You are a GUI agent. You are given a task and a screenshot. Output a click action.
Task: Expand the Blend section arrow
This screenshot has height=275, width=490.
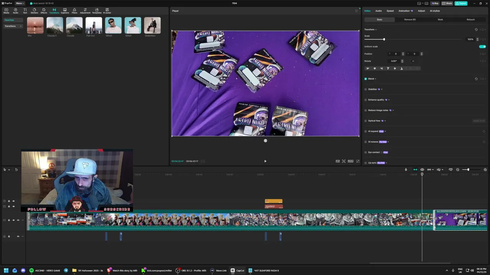(376, 79)
